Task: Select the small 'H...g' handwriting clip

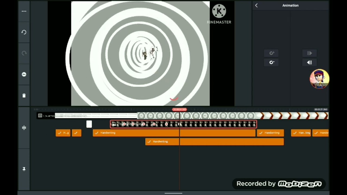Action: coord(63,133)
